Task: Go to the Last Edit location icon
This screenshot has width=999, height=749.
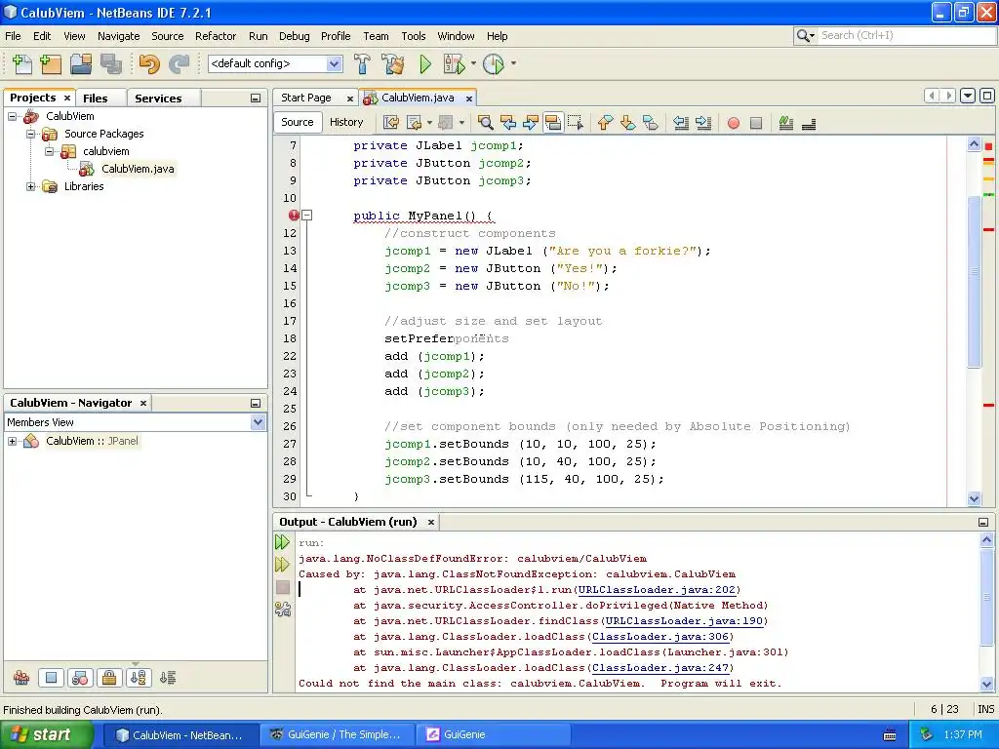Action: [x=391, y=123]
